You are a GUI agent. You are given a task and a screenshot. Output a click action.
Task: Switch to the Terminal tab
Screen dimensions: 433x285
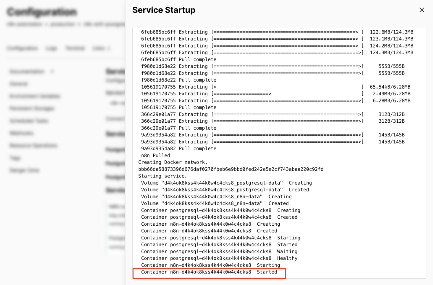point(75,48)
